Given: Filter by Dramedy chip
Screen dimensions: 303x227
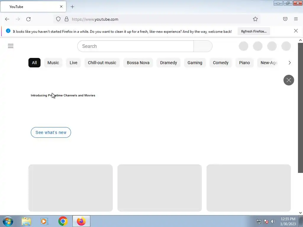Looking at the screenshot, I should [x=168, y=63].
